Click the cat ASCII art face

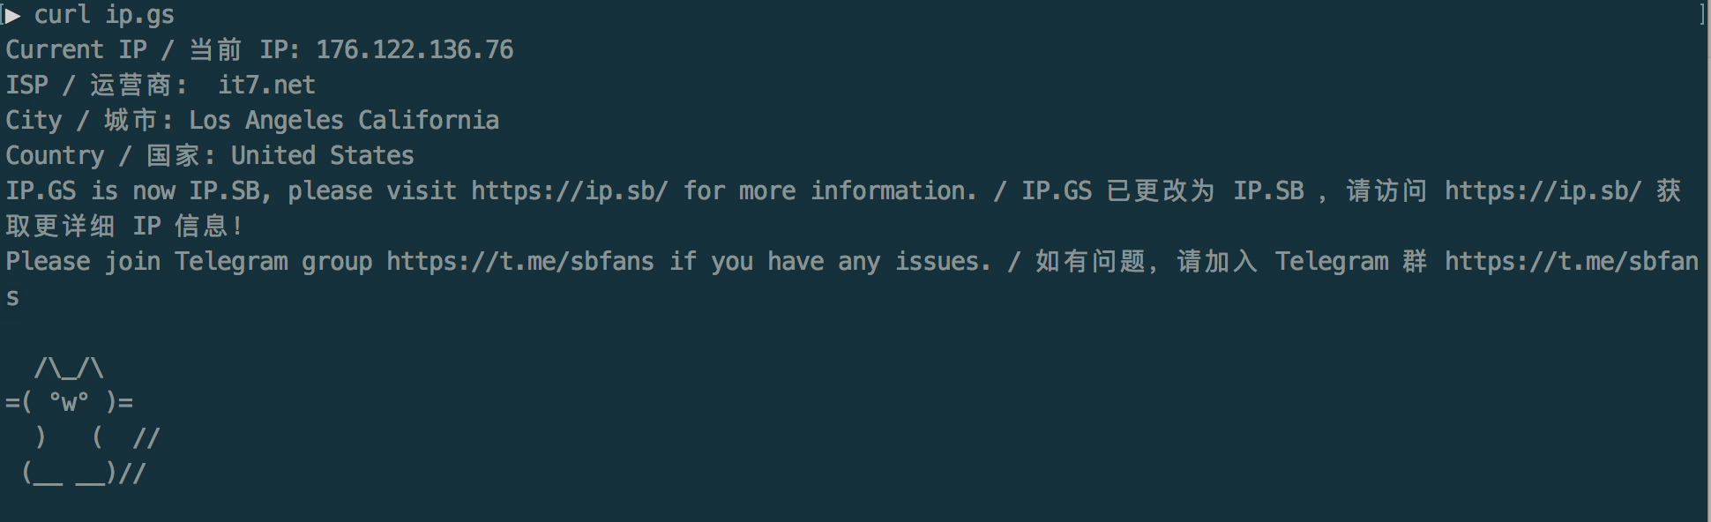click(69, 403)
